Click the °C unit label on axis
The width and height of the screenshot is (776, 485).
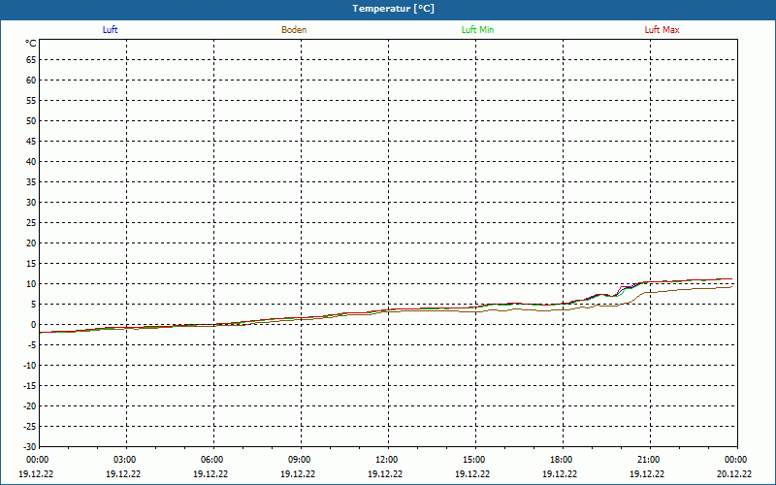31,44
